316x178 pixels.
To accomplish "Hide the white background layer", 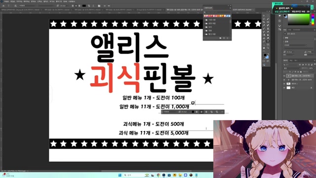I will click(284, 88).
